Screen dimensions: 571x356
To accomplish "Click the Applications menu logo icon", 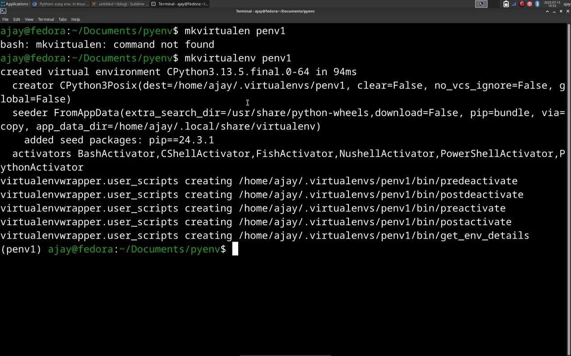I will point(3,4).
